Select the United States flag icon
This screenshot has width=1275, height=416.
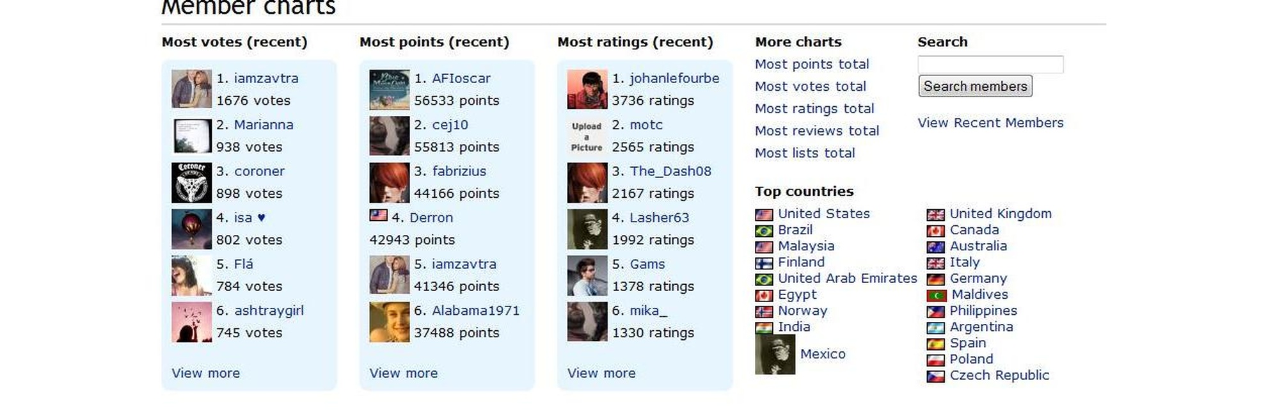tap(764, 215)
